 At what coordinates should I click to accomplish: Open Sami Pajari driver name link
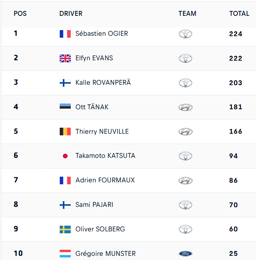coord(94,205)
